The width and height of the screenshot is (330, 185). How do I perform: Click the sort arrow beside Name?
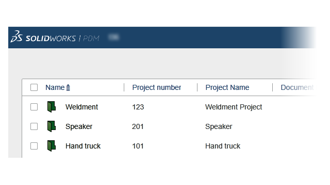68,87
